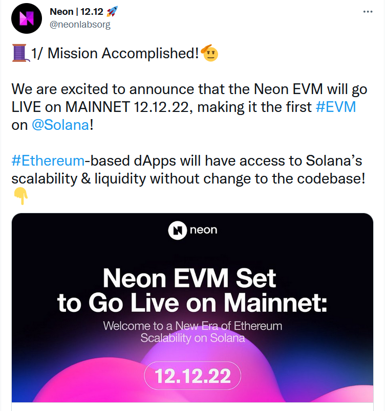Open the #Ethereum hashtag link

(x=48, y=161)
